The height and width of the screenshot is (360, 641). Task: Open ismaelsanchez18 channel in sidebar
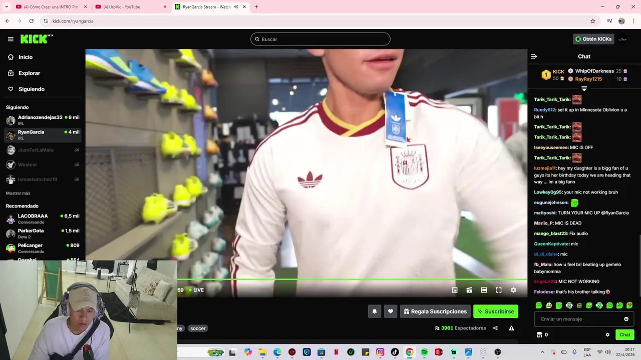point(43,179)
